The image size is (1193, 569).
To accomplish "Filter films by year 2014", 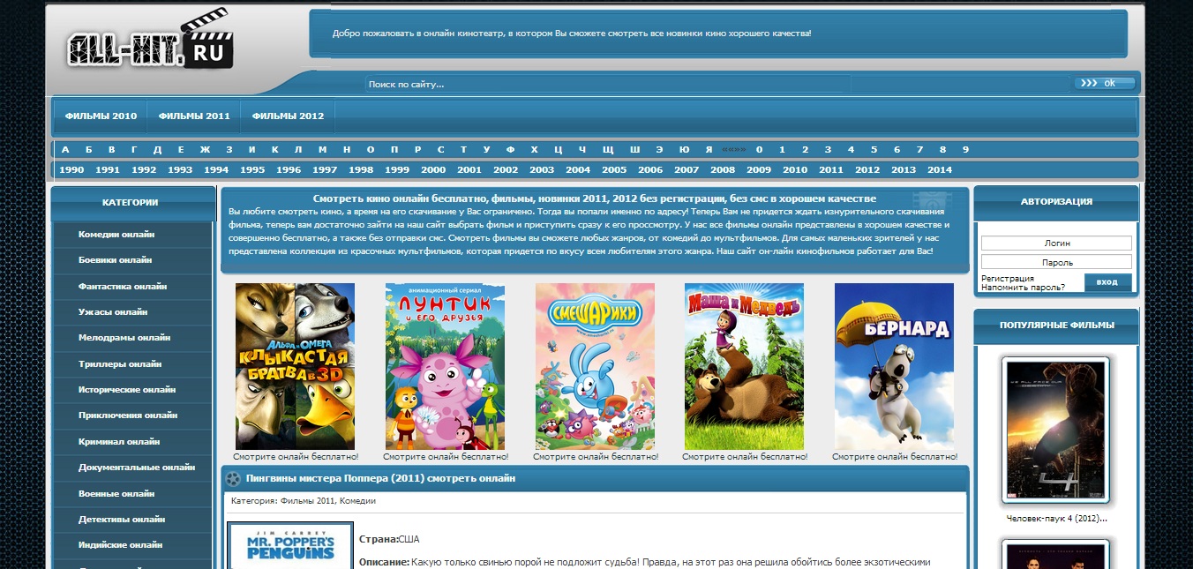I will pyautogui.click(x=940, y=170).
